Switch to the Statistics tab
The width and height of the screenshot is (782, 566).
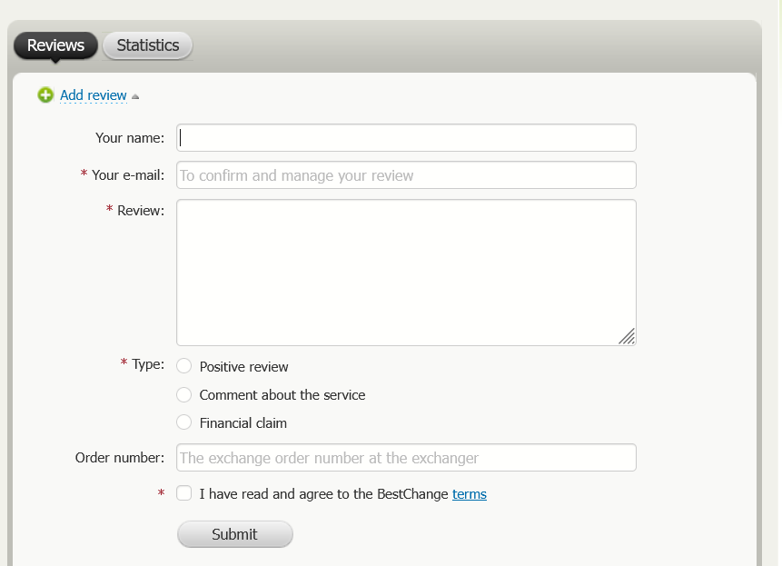tap(148, 45)
